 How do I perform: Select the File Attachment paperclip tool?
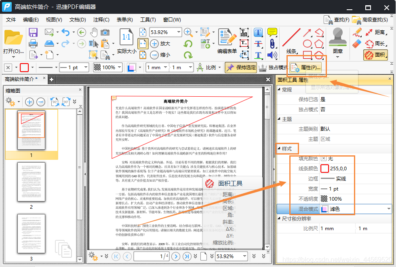pos(272,44)
